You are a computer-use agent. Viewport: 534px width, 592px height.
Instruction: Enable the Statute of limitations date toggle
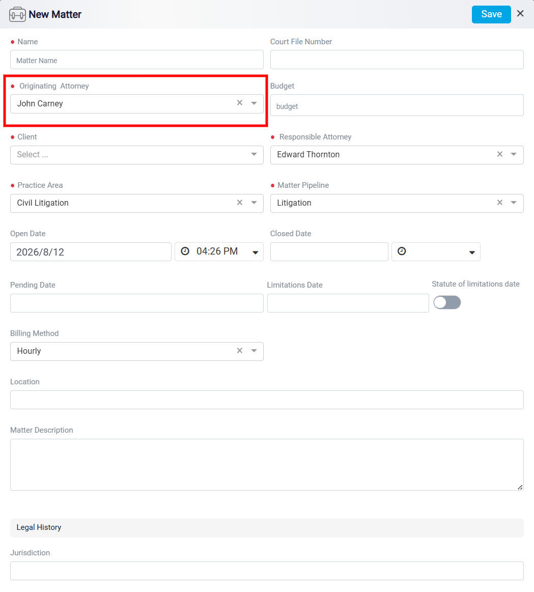click(447, 302)
